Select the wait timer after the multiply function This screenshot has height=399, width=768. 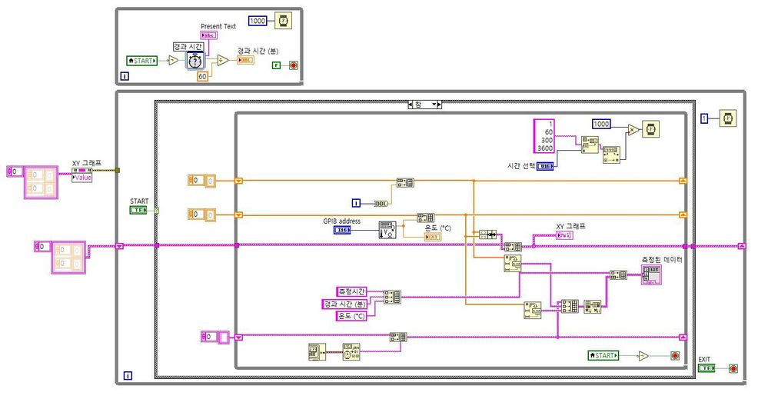[651, 129]
